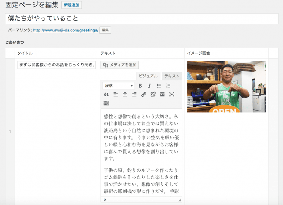Screen dimensions: 283x205
Task: Apply blockquote formatting
Action: point(106,94)
